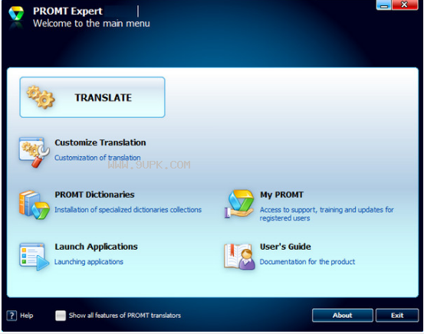Open the Launching applications link
This screenshot has width=424, height=334.
89,261
